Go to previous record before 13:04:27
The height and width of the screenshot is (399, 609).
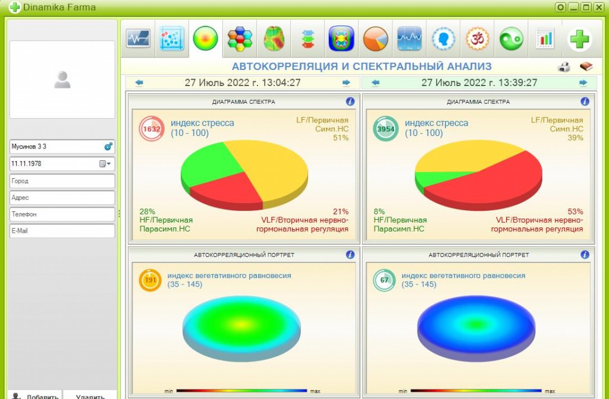[139, 83]
